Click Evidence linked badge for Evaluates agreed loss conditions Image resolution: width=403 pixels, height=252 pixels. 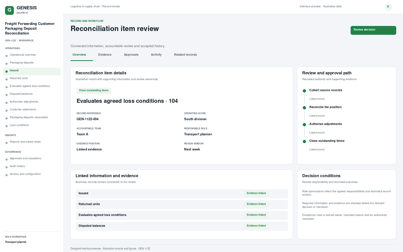pos(256,215)
